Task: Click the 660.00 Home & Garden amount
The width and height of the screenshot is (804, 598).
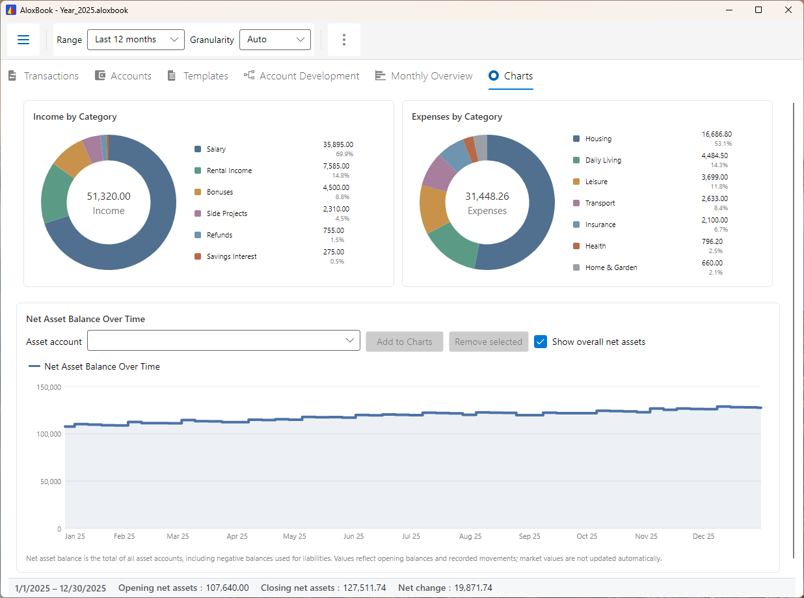Action: tap(712, 263)
